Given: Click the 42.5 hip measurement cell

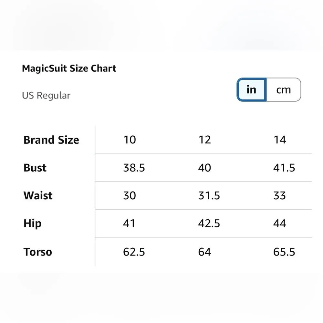Looking at the screenshot, I should pyautogui.click(x=209, y=224).
